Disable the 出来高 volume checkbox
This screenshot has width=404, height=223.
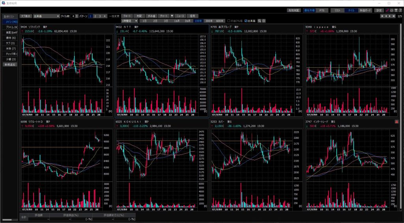point(246,21)
